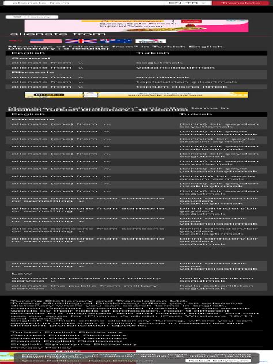Click the search field containing 'alienate from'

pyautogui.click(x=84, y=3)
